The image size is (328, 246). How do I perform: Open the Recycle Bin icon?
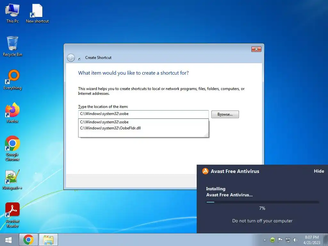pyautogui.click(x=12, y=46)
